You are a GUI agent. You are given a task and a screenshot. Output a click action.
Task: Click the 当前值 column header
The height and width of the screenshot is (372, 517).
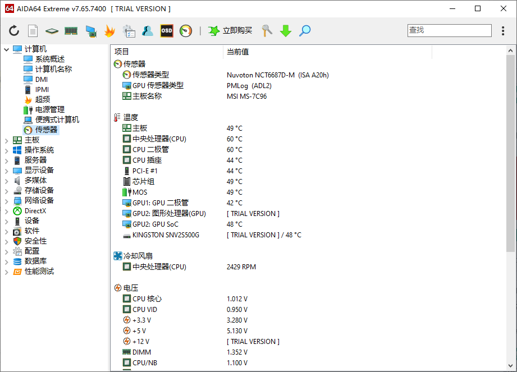tap(238, 52)
